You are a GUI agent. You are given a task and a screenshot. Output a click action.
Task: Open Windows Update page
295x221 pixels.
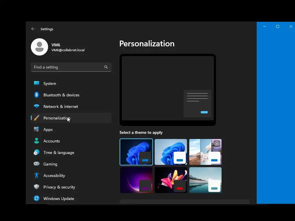71,199
